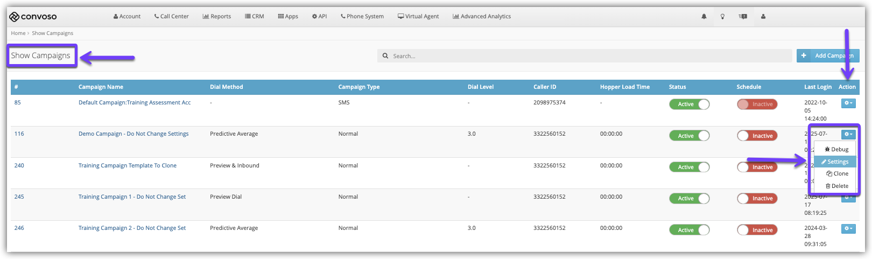Open the chat feedback icon in header
The image size is (872, 259).
point(743,17)
